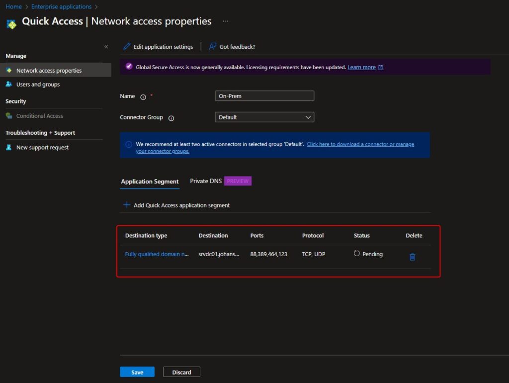
Task: Open Network access properties sidebar item
Action: pos(56,70)
